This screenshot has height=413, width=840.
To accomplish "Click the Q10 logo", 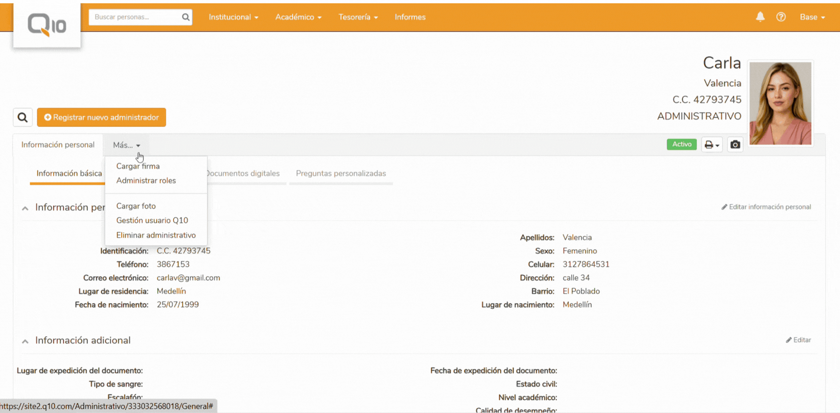I will point(47,25).
